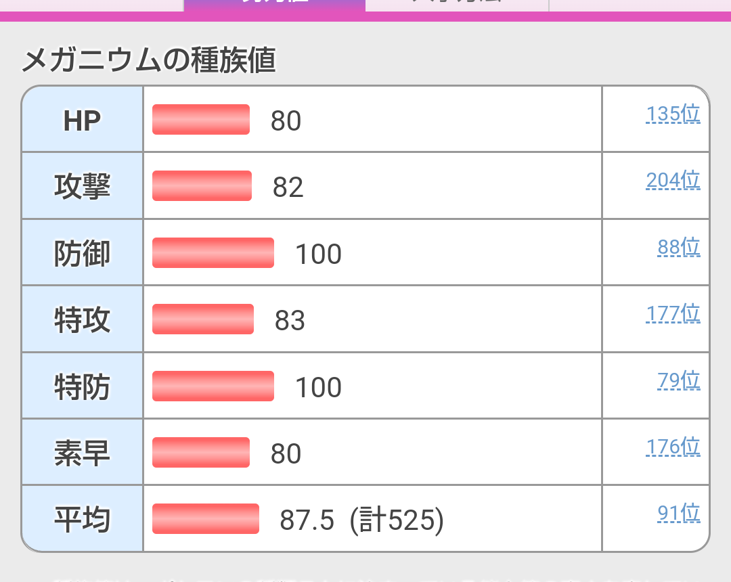
Task: Click the 平均 average stat bar
Action: coord(206,519)
